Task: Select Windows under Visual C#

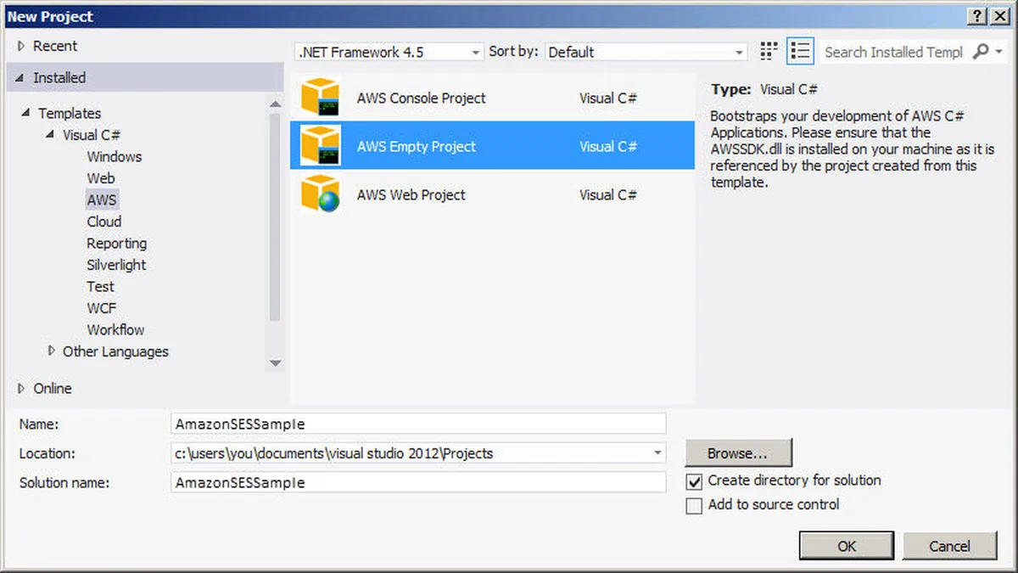Action: point(114,156)
